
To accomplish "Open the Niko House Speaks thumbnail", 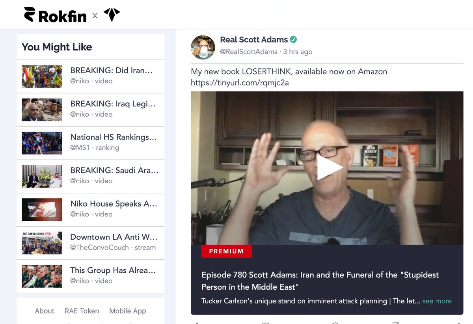I will (x=42, y=210).
